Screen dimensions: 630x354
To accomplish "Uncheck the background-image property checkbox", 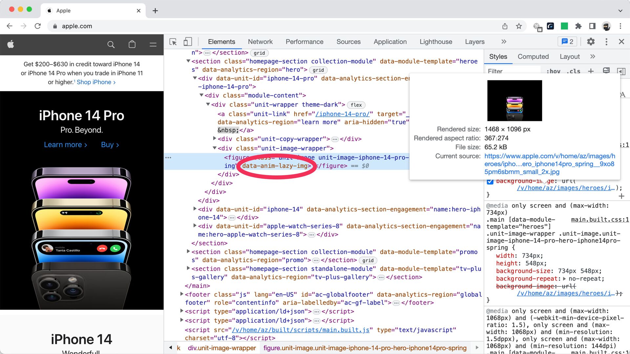I will point(490,181).
